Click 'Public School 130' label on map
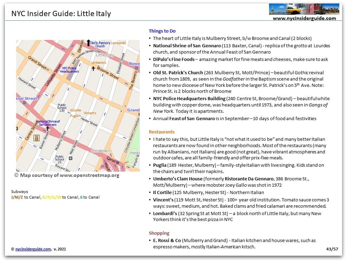This screenshot has width=347, height=262. (62, 108)
